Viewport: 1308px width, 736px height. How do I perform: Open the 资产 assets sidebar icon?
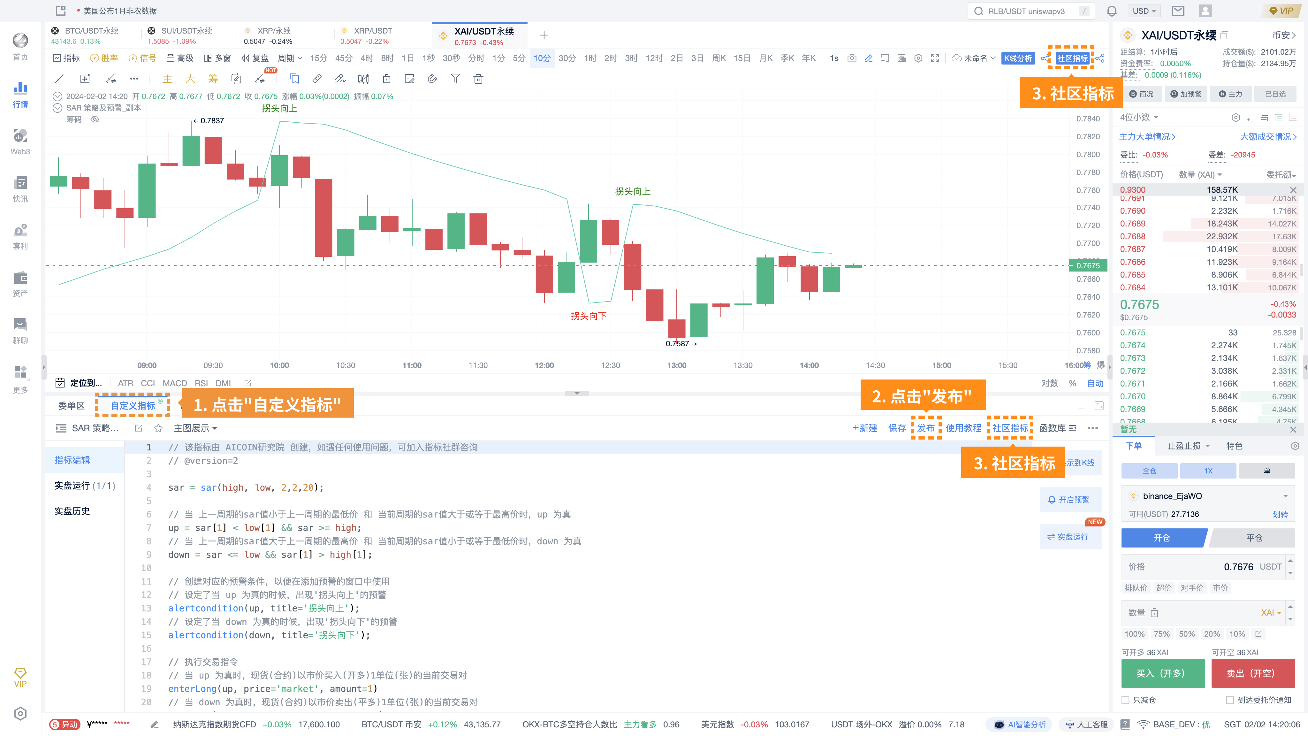[20, 283]
